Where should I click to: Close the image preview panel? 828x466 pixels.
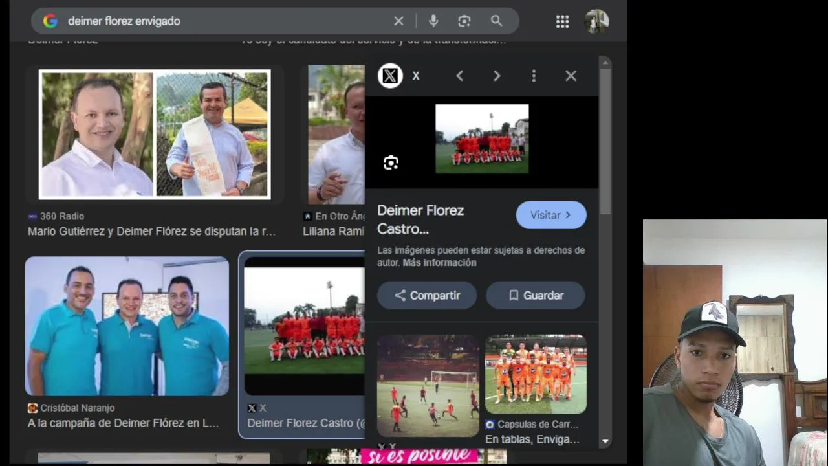pyautogui.click(x=571, y=76)
